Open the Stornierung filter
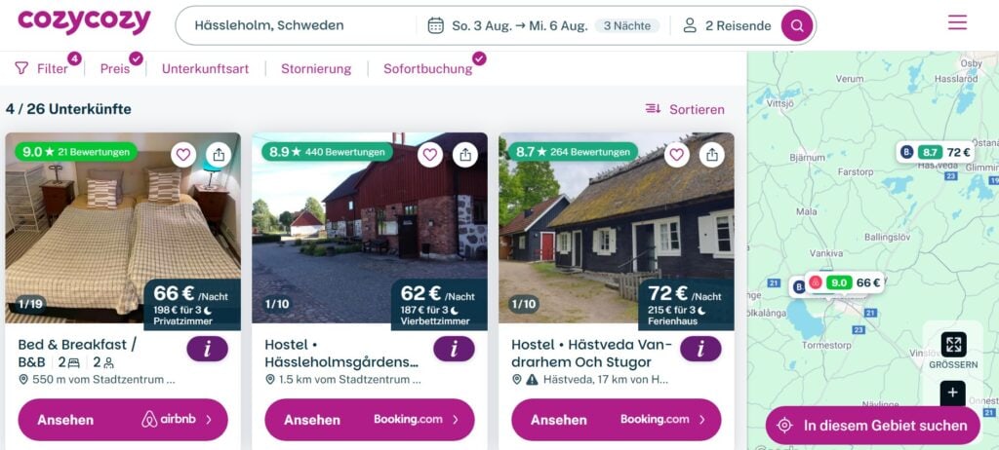This screenshot has width=999, height=450. click(316, 69)
